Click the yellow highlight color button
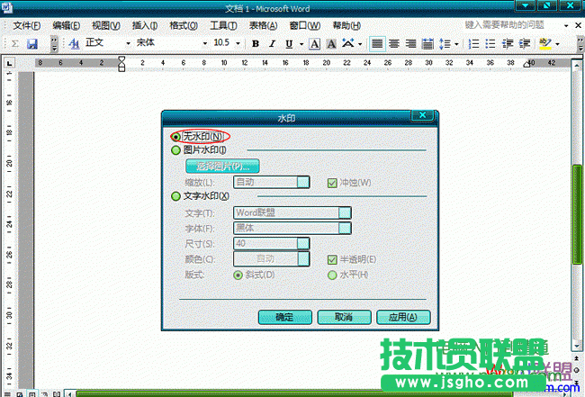The width and height of the screenshot is (585, 397). (544, 43)
